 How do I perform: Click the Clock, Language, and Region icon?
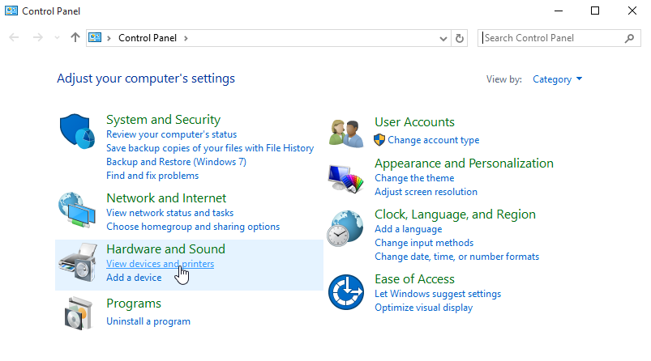(x=346, y=229)
